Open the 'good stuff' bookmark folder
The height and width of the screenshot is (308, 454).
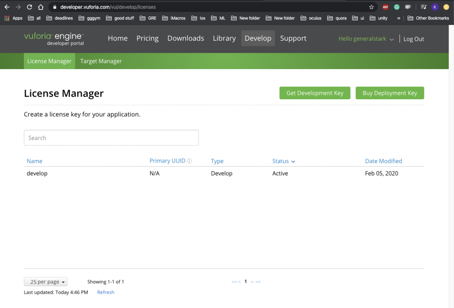[x=120, y=18]
